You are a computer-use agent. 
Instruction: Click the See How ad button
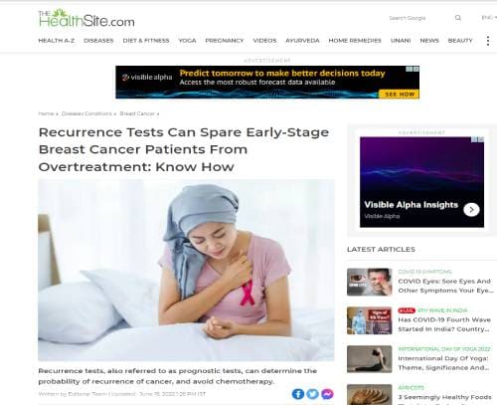click(399, 94)
